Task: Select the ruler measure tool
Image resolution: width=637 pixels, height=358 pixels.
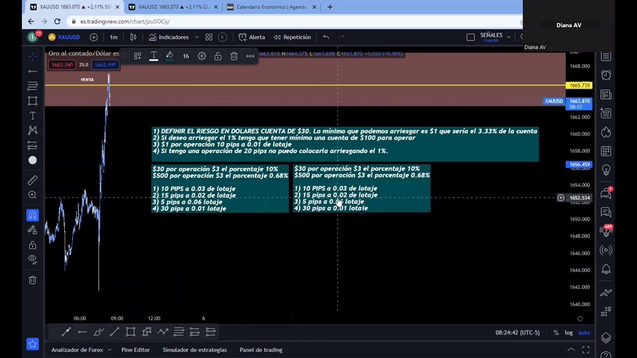Action: point(33,180)
